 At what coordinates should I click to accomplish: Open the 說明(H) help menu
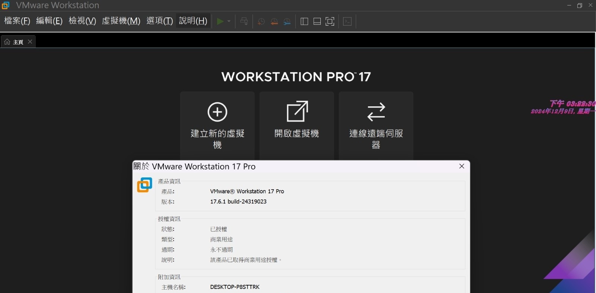[193, 21]
